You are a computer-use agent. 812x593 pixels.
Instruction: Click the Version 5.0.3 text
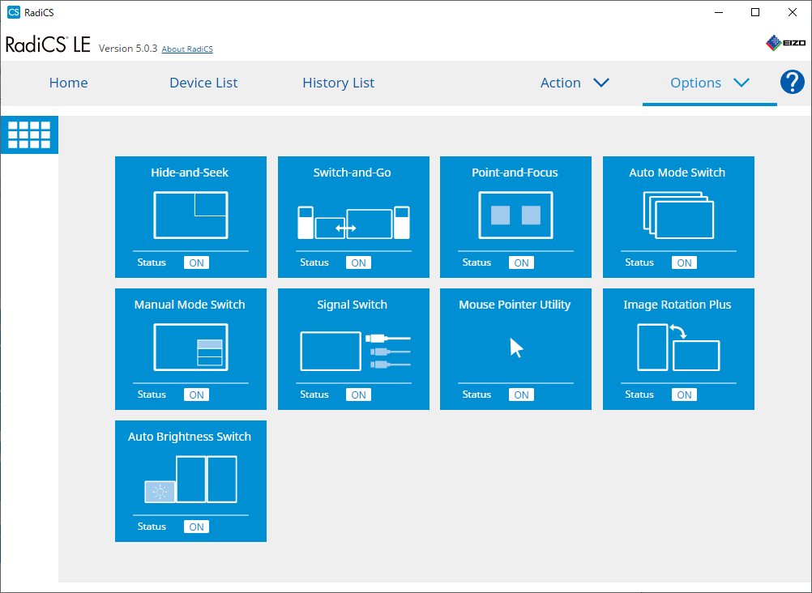128,48
